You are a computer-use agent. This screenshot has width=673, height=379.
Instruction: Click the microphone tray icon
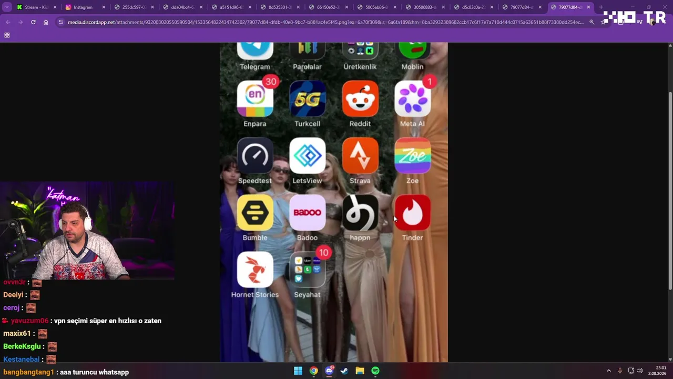[620, 371]
